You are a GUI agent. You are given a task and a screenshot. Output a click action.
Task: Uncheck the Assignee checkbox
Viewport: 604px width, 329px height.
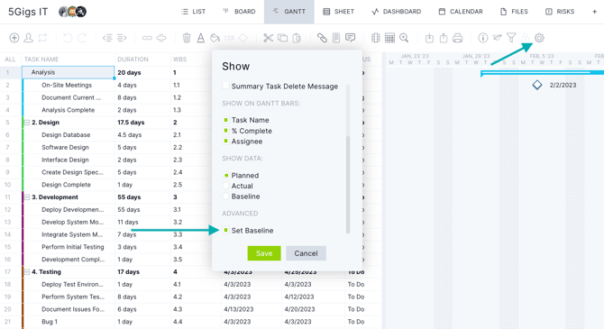(225, 142)
